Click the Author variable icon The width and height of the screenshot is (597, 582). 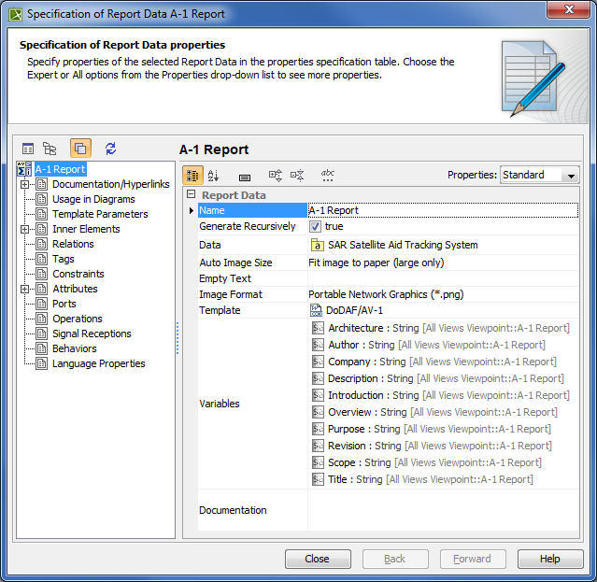click(318, 345)
